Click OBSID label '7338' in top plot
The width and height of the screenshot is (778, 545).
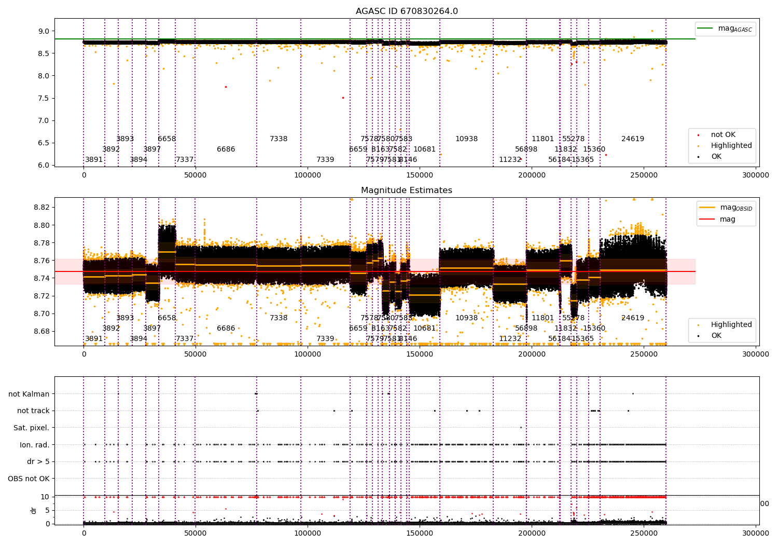pos(279,139)
